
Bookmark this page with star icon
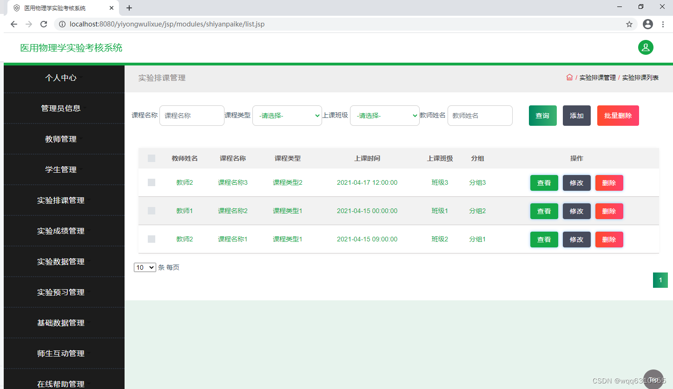tap(629, 24)
